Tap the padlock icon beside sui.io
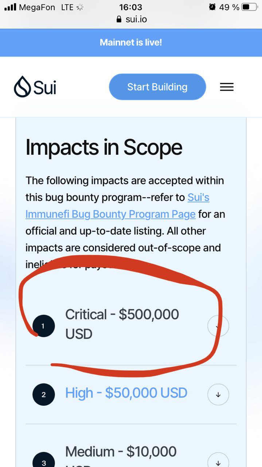Viewport: 262px width, 467px height. coord(119,19)
